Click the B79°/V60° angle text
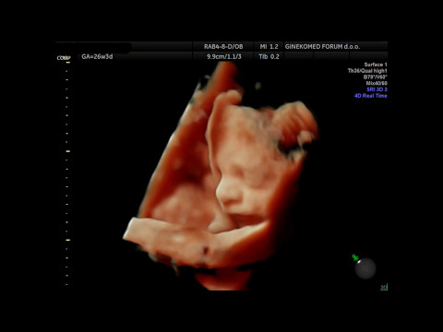This screenshot has height=332, width=443. pos(376,77)
